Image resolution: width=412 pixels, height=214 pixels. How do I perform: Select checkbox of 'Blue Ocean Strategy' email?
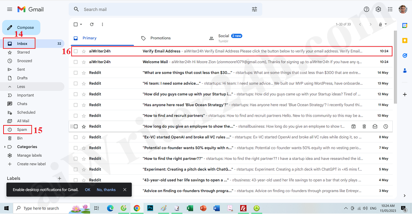coord(76,105)
